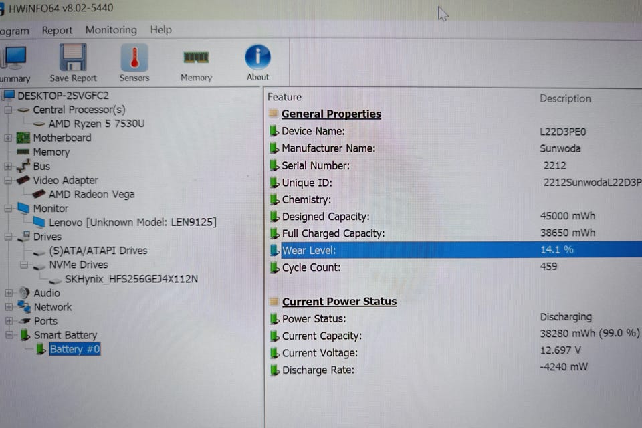Expand the Audio tree node
This screenshot has width=642, height=428.
[9, 293]
